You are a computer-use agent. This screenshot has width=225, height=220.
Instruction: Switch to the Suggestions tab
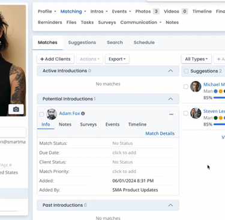point(82,43)
